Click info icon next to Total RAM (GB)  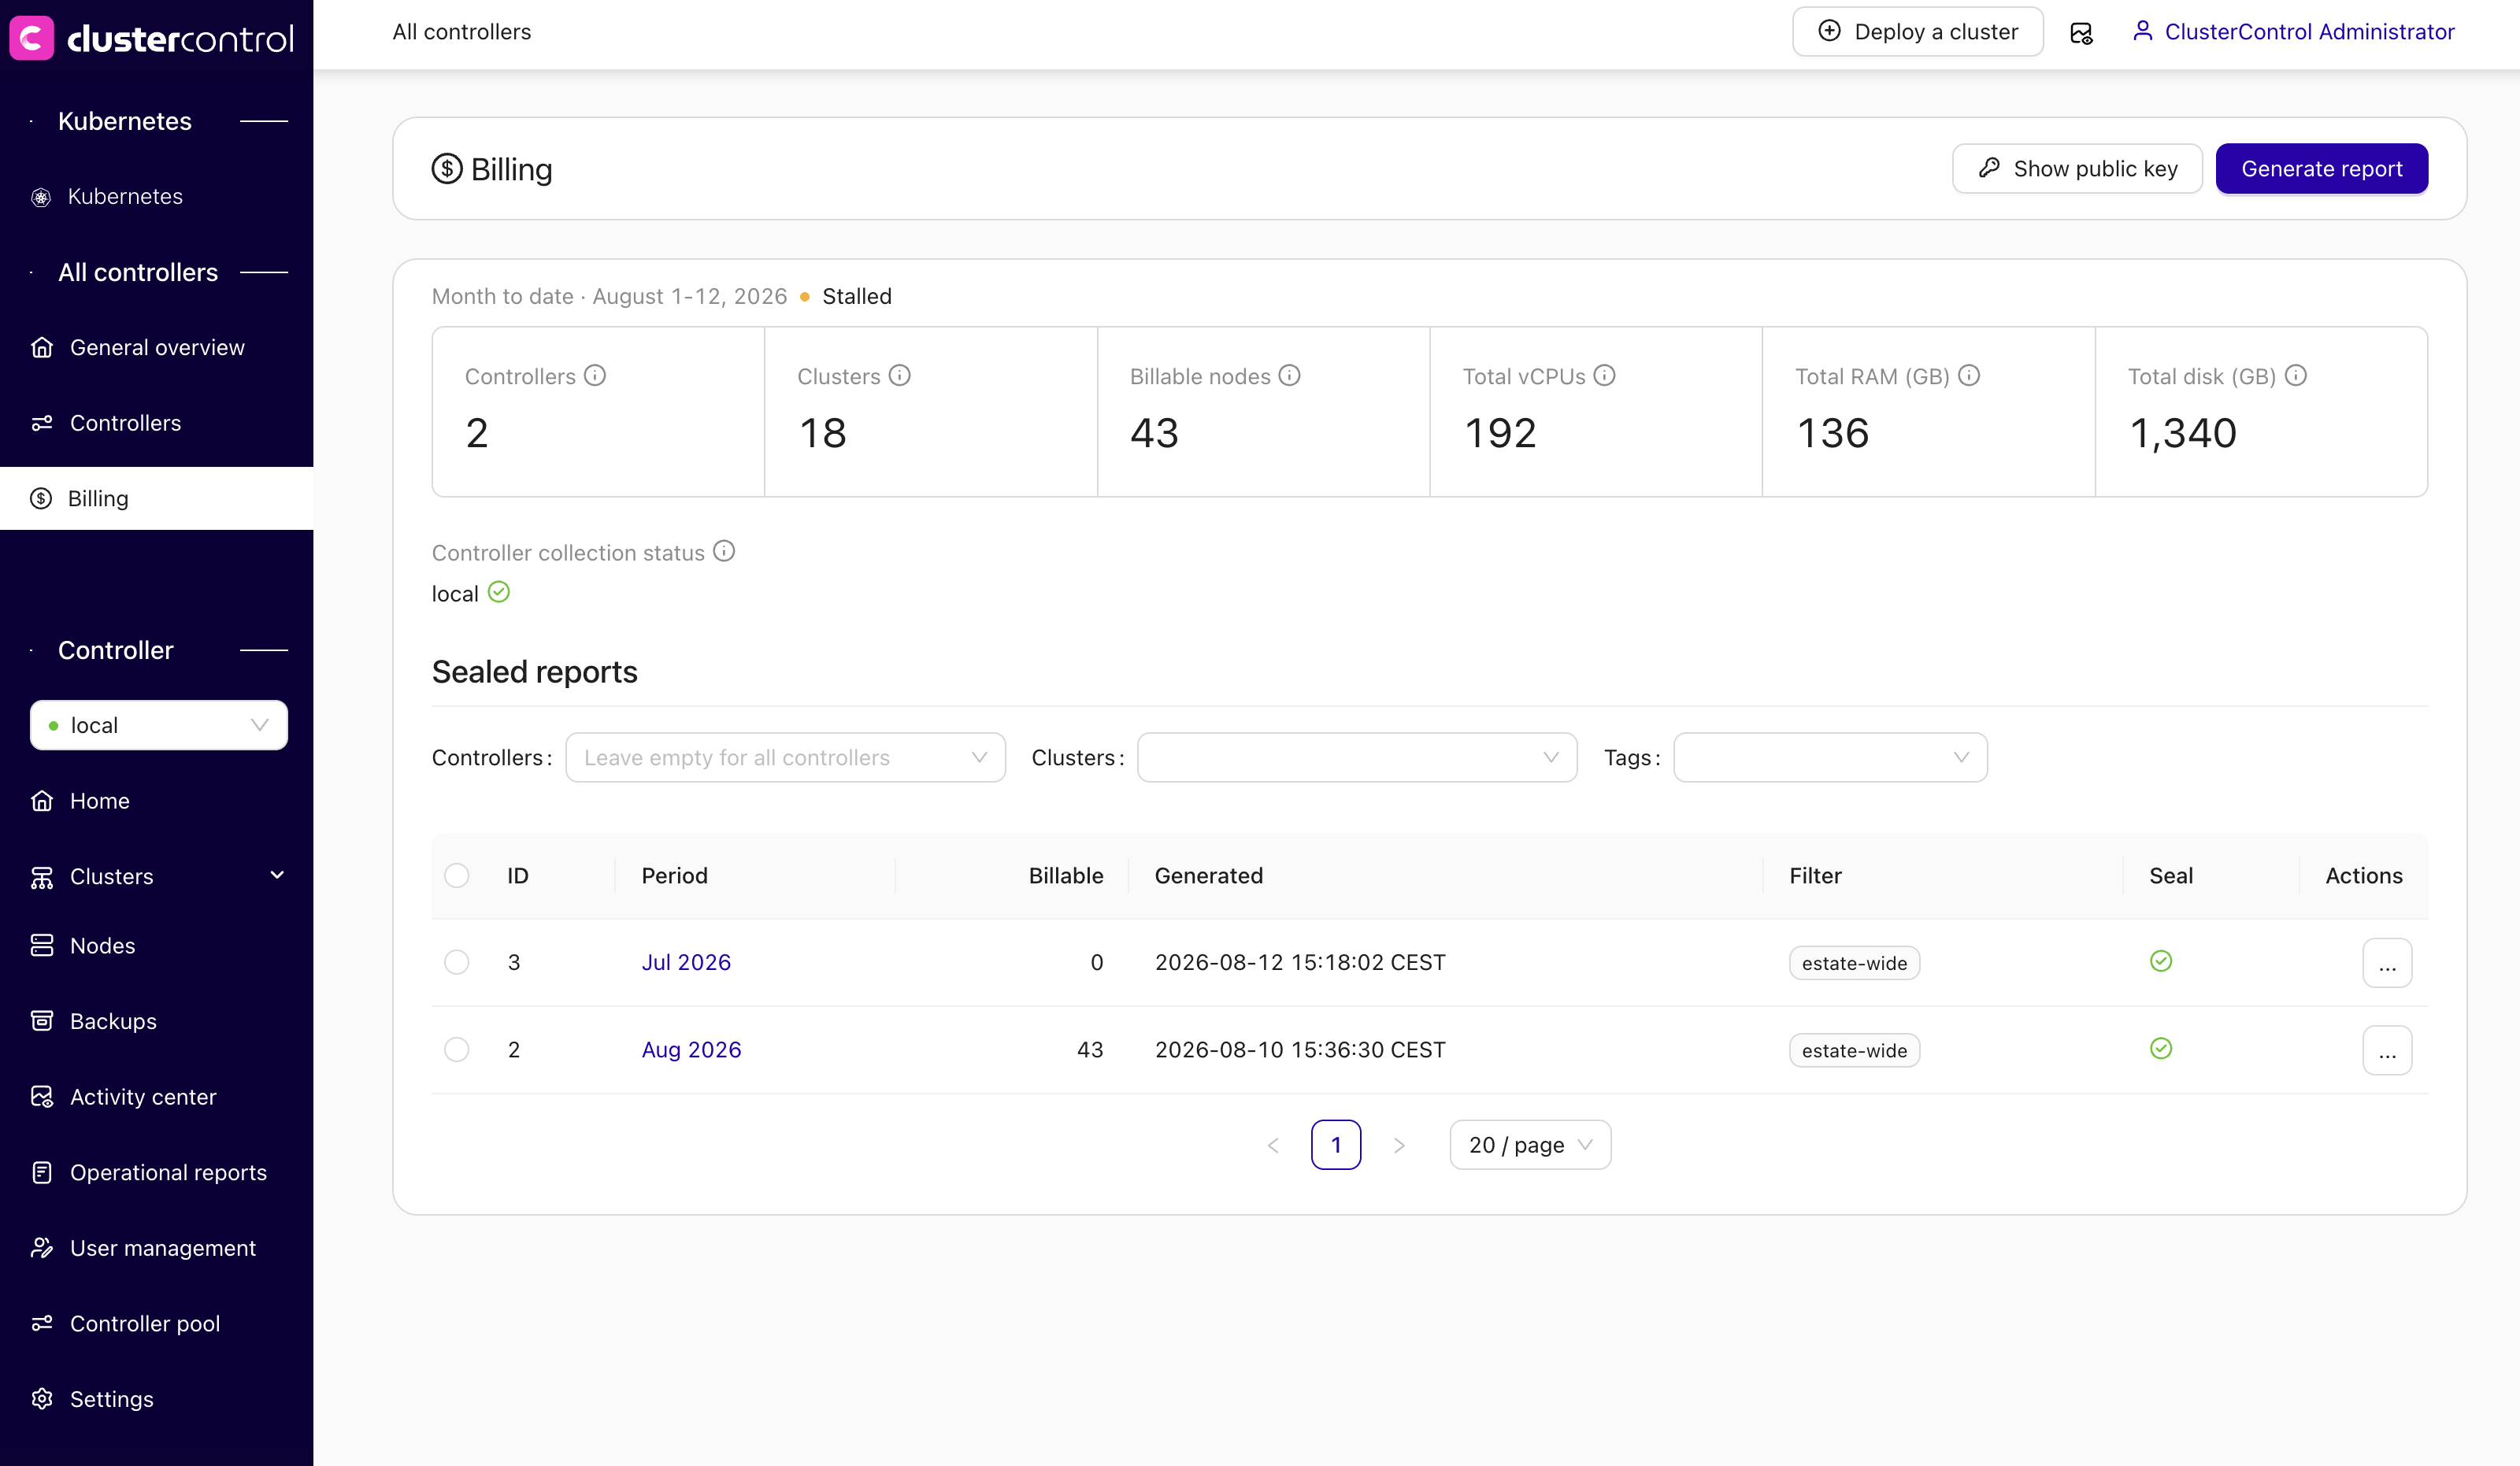pos(1969,375)
